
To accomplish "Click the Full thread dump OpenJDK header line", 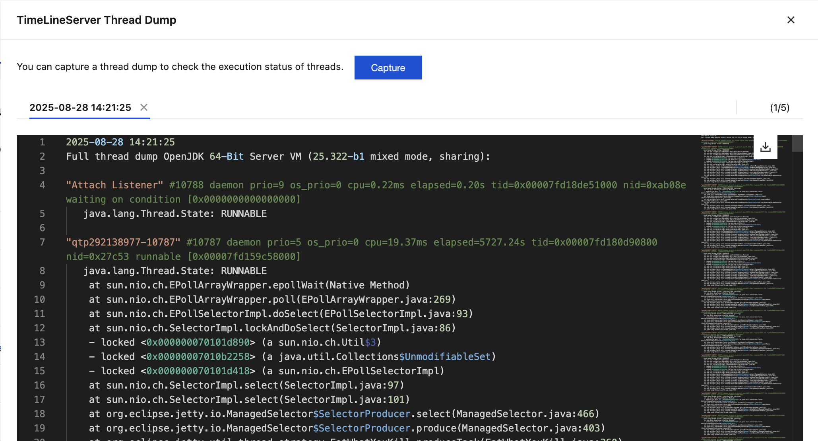I will point(278,157).
